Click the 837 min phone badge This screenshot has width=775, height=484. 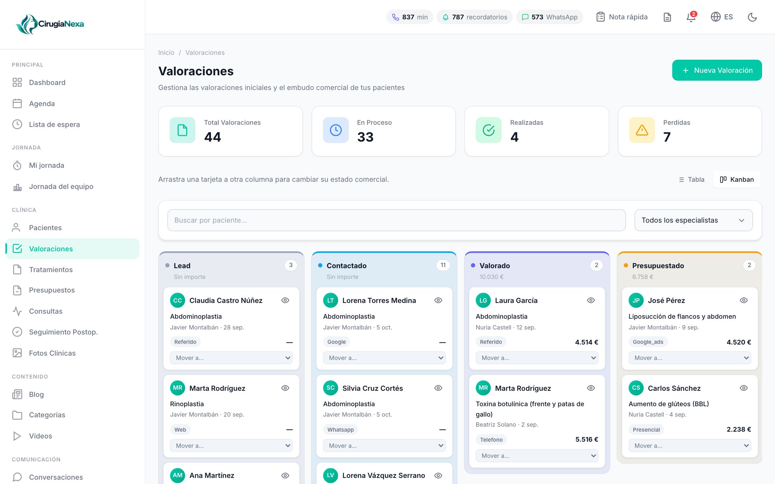[410, 17]
